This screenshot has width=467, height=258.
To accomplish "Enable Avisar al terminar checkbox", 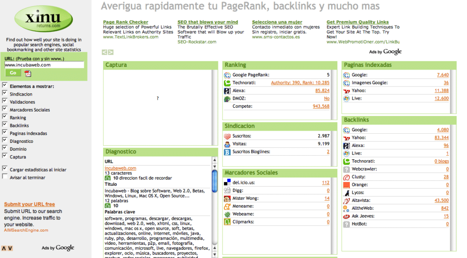I will click(5, 177).
